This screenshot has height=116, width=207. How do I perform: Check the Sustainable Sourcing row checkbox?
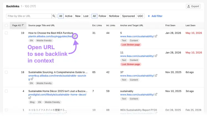pos(6,72)
